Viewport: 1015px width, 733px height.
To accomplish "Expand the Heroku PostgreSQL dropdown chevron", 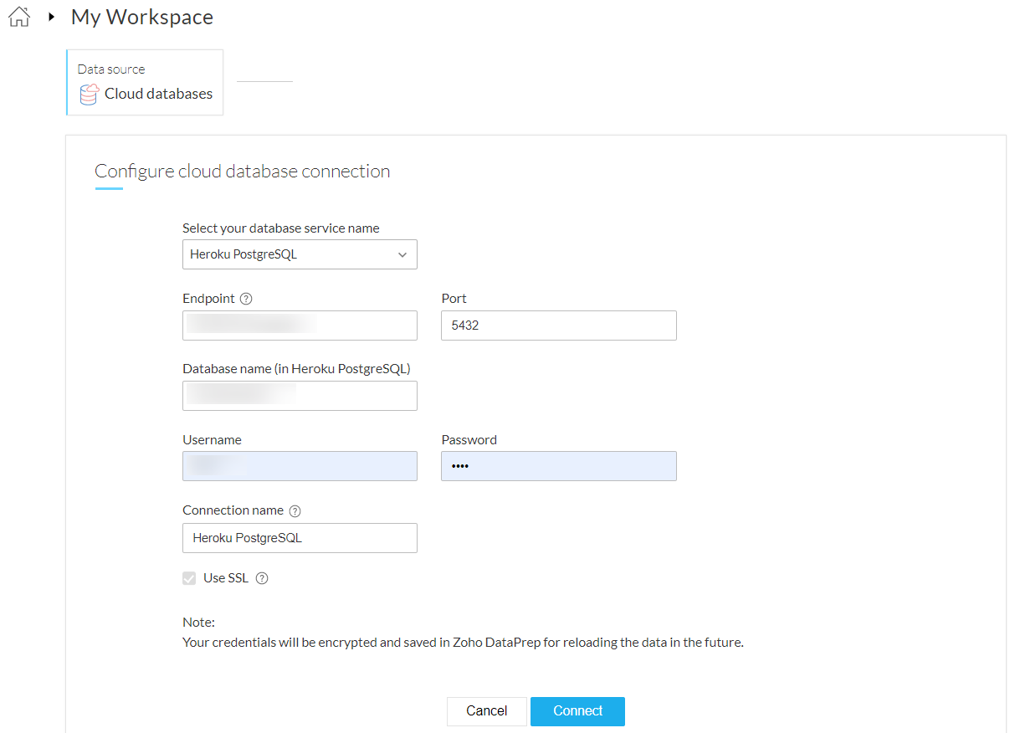I will 402,254.
